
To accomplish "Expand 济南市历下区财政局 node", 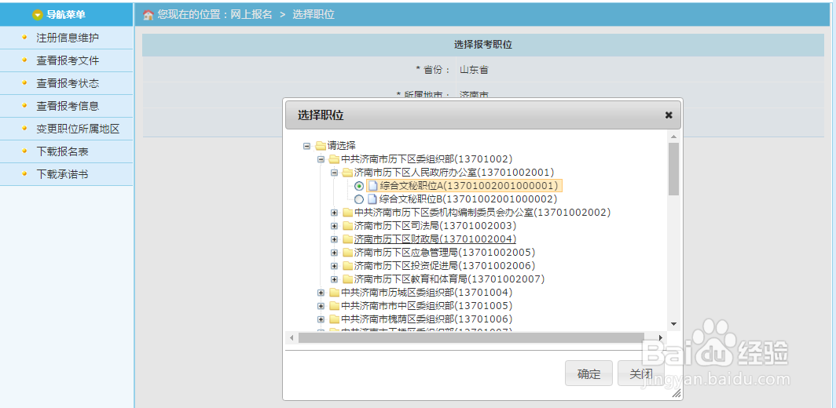I will (x=334, y=239).
